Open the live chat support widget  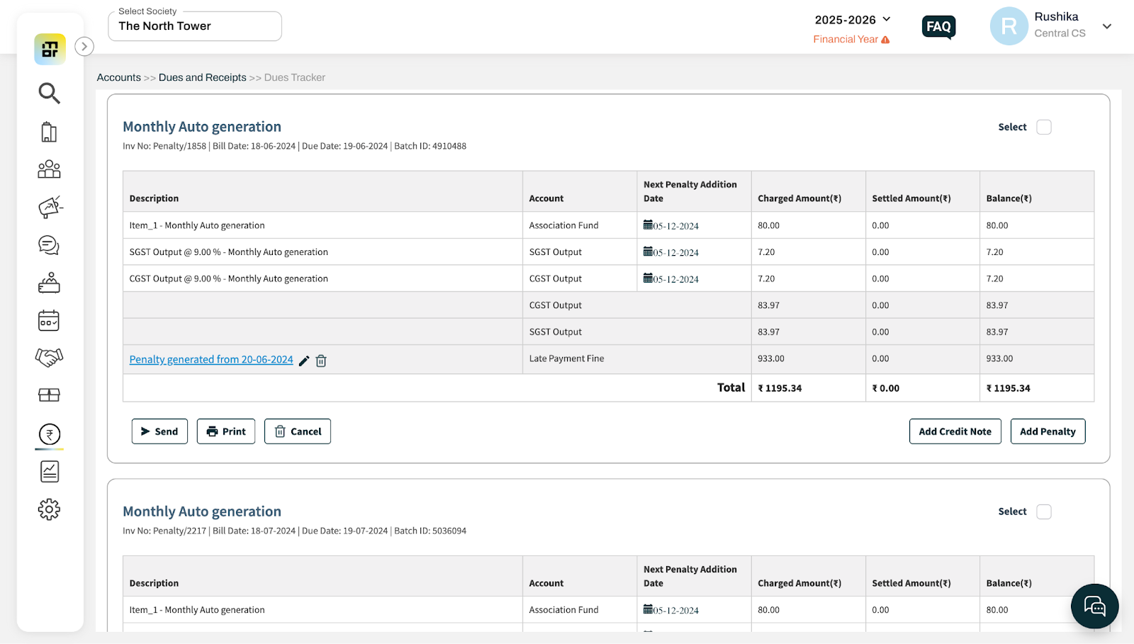(1095, 606)
